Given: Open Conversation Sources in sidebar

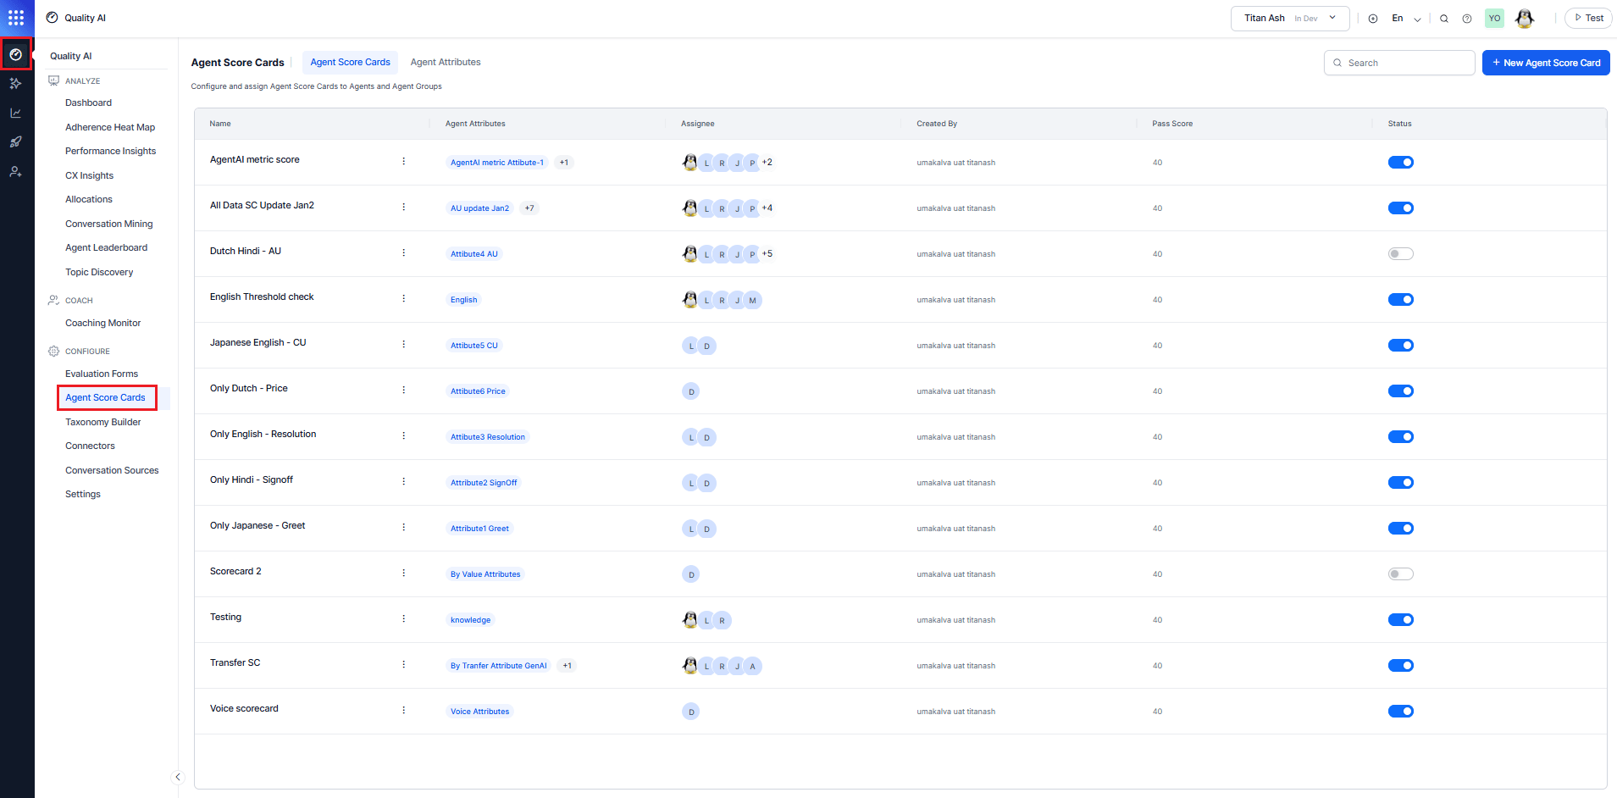Looking at the screenshot, I should point(112,470).
